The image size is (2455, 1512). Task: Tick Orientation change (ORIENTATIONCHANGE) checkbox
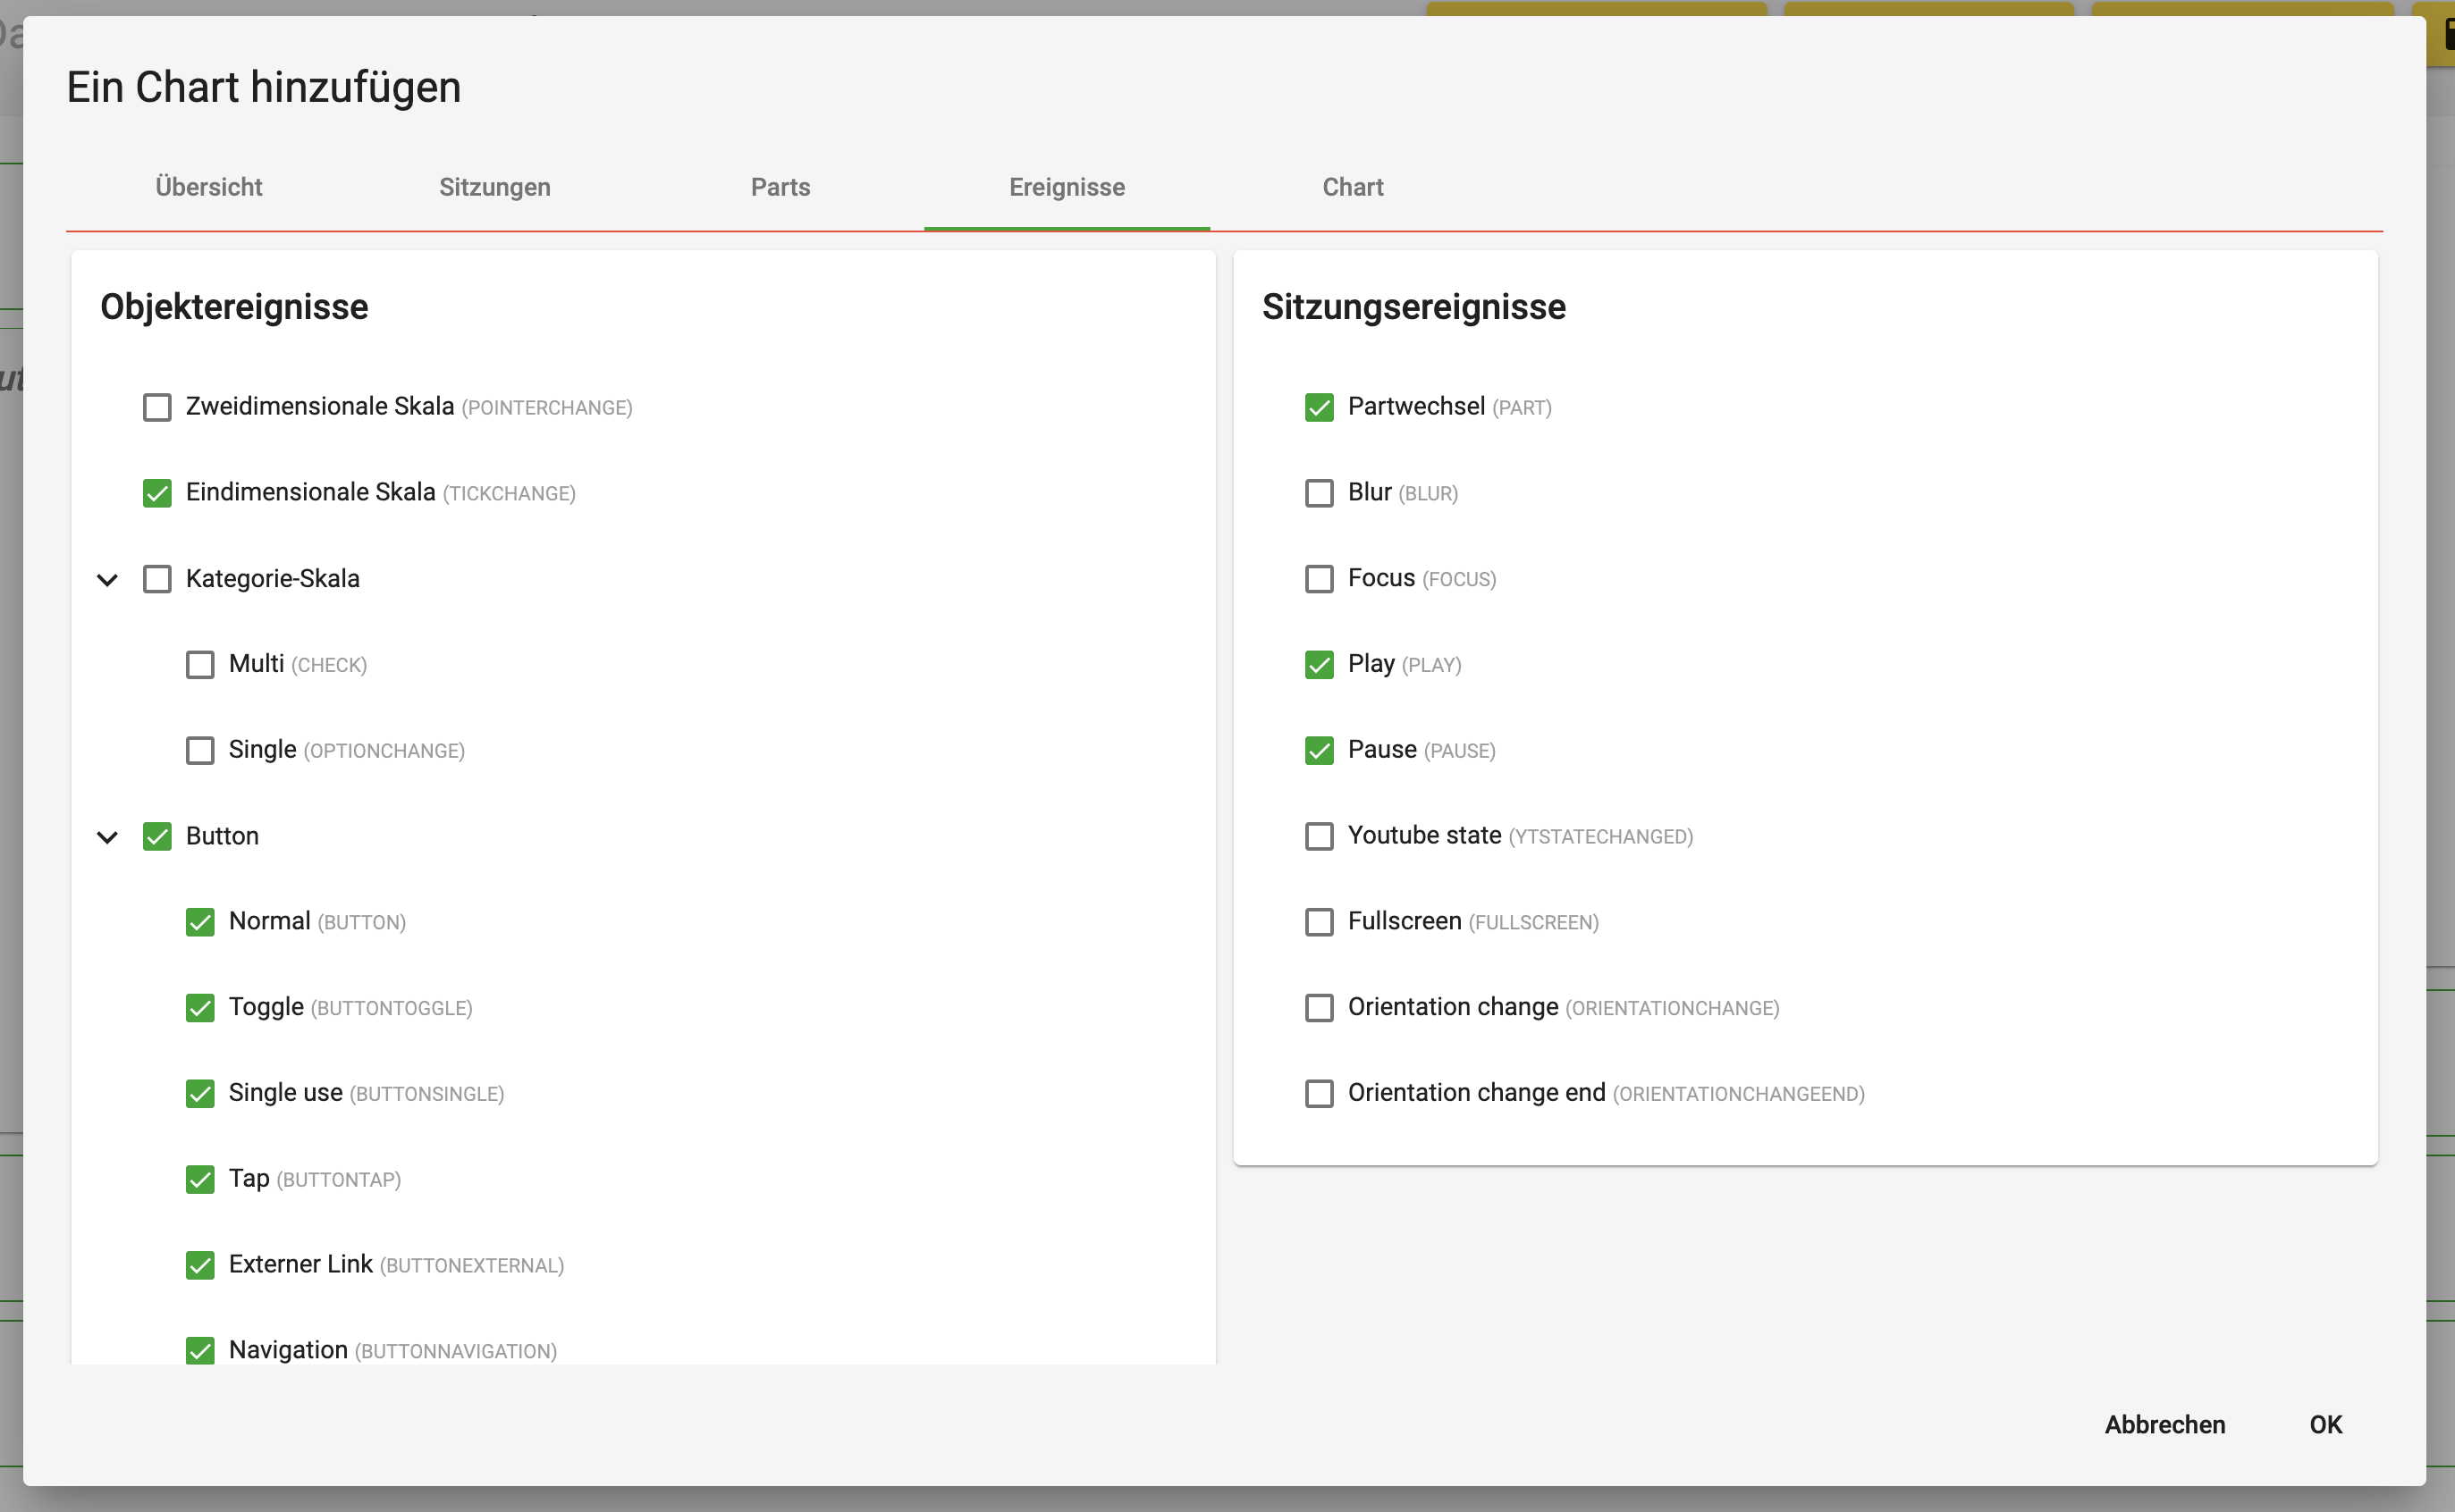(1320, 1008)
